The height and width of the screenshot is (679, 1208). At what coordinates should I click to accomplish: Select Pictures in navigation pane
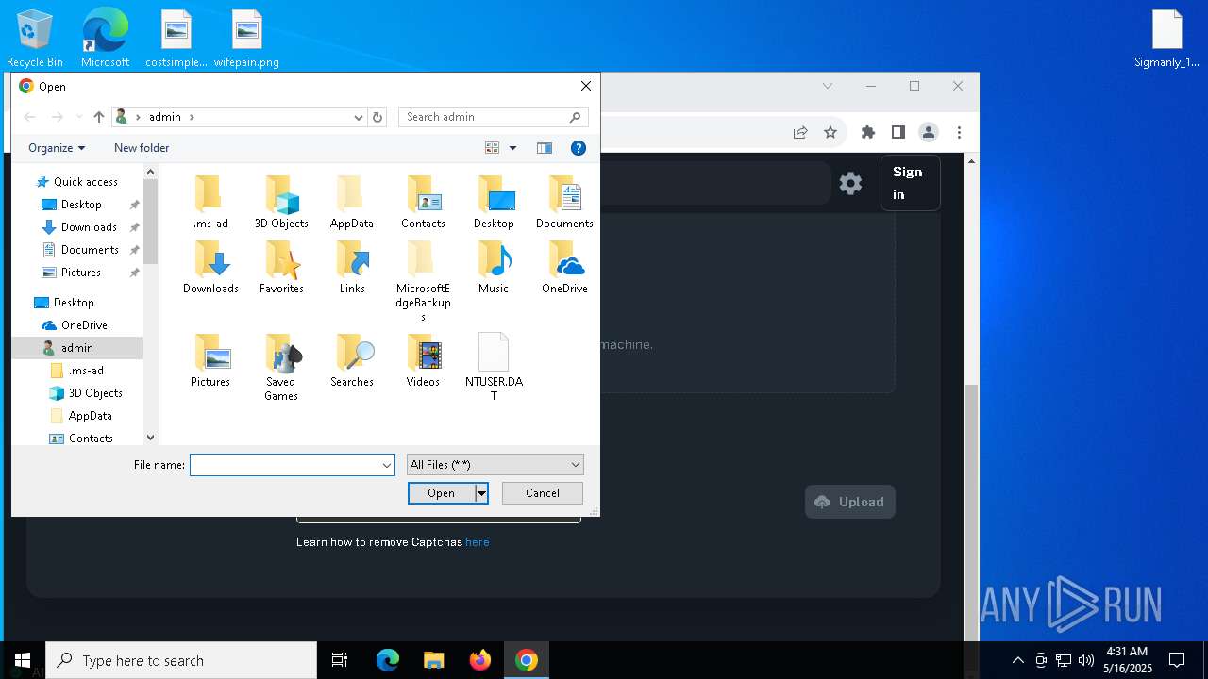tap(81, 273)
